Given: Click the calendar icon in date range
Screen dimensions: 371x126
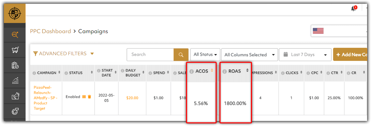Looking at the screenshot, I should tap(286, 55).
